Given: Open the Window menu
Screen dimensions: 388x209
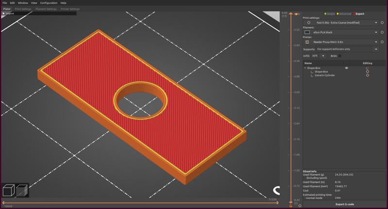Looking at the screenshot, I should tap(23, 3).
